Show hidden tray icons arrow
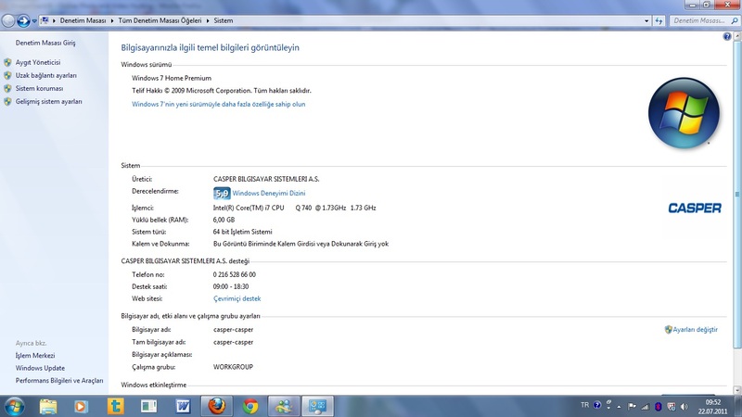The image size is (742, 417). (x=619, y=407)
